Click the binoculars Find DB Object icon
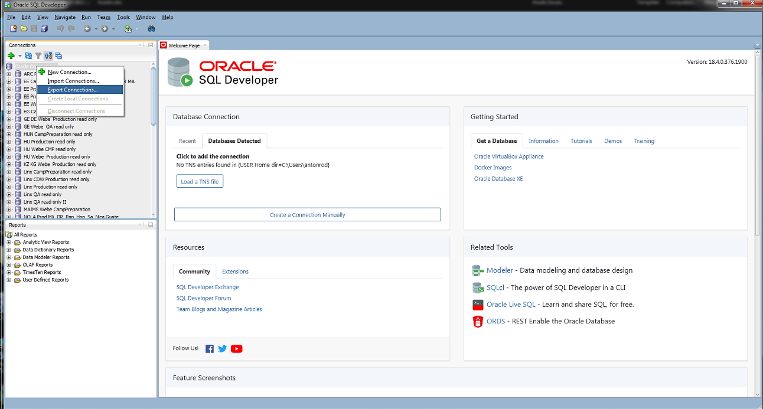763x409 pixels. 151,28
